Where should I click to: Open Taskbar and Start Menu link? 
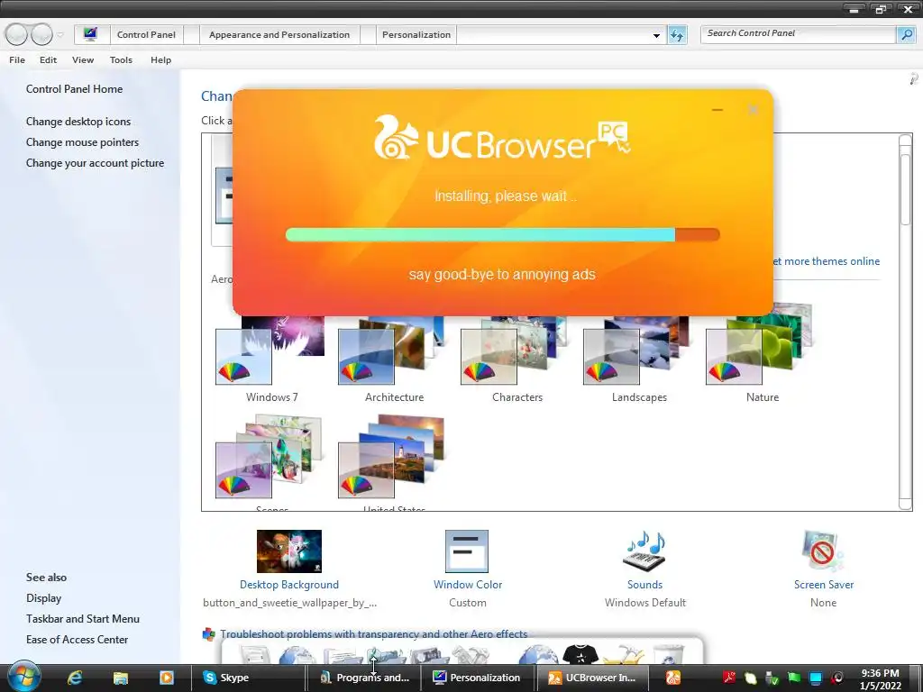(x=82, y=619)
